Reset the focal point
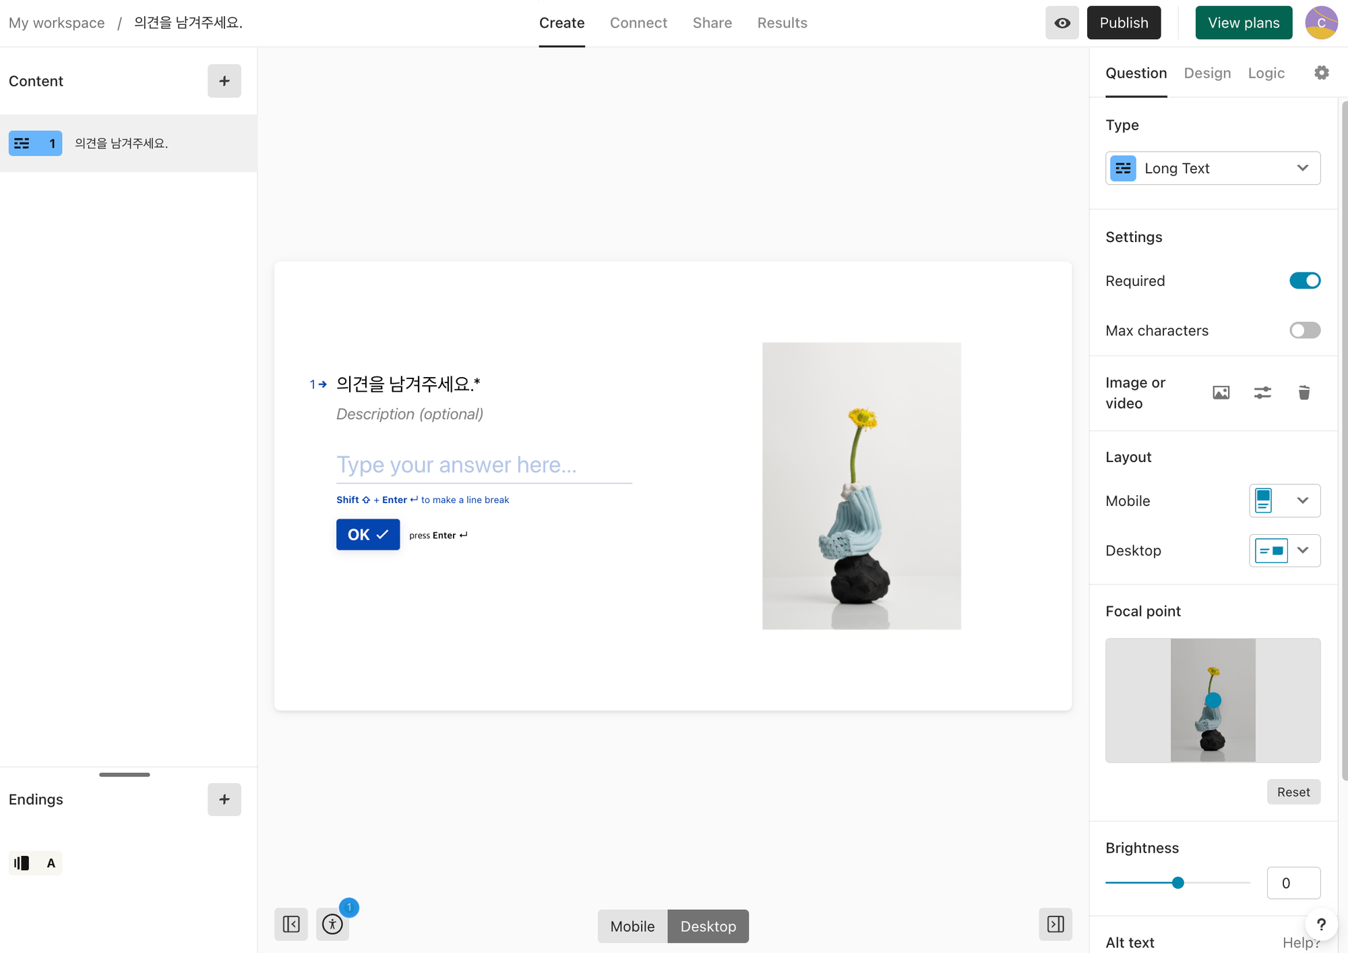 [1293, 792]
